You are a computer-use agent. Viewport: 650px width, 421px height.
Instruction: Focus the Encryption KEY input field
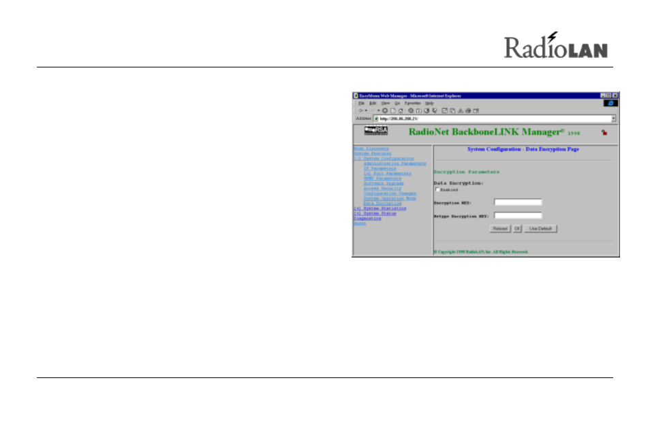pyautogui.click(x=519, y=202)
